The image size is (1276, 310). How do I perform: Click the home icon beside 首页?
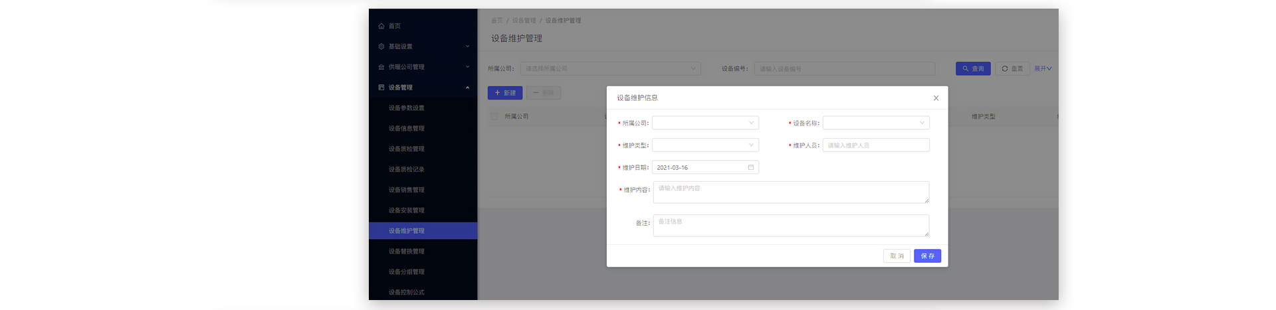pyautogui.click(x=381, y=26)
